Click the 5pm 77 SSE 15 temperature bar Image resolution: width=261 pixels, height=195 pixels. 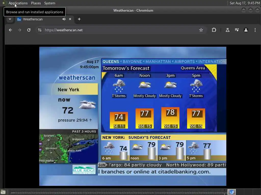click(196, 119)
